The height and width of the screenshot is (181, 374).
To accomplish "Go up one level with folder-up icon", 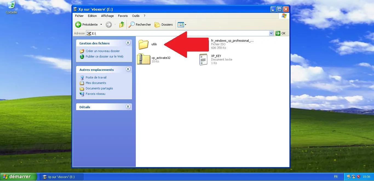I will (x=122, y=25).
